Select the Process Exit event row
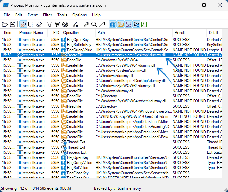 coord(111,152)
